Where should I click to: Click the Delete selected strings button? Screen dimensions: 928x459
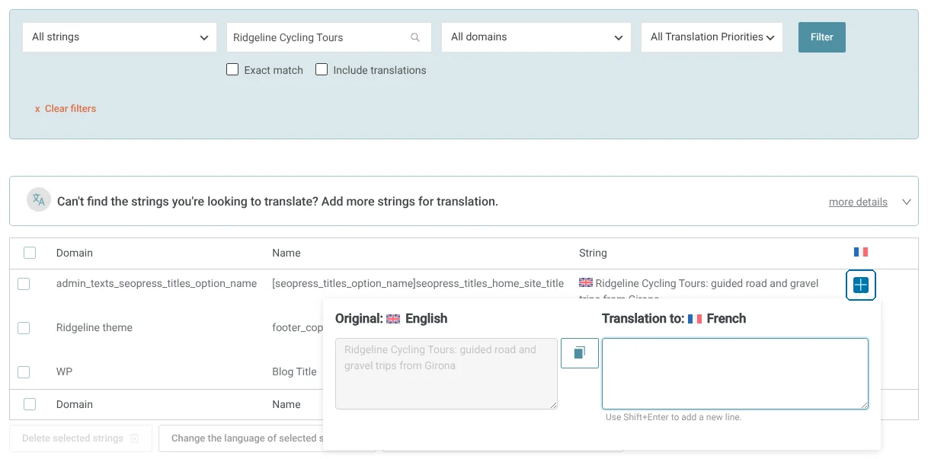pos(81,438)
